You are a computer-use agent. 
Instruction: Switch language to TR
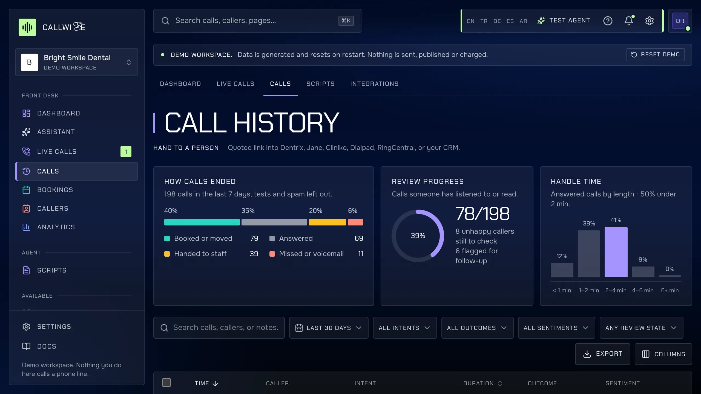click(484, 21)
